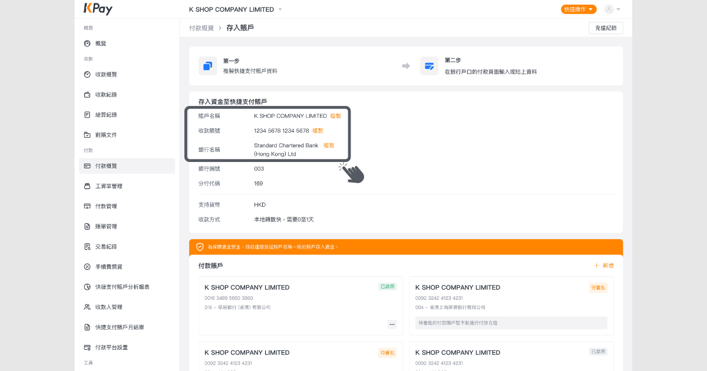Expand the K SHOP COMPANY LIMITED company dropdown

[280, 9]
